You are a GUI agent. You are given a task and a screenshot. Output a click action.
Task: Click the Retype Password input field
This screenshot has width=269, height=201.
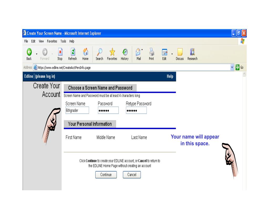click(x=136, y=110)
